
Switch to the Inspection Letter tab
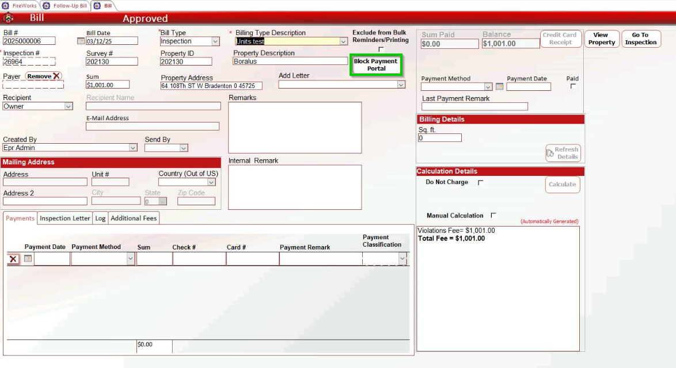pyautogui.click(x=64, y=218)
